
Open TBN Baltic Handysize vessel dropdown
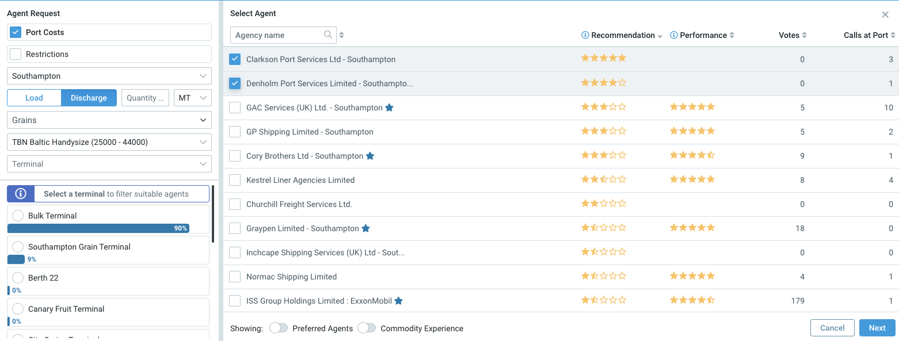(109, 142)
